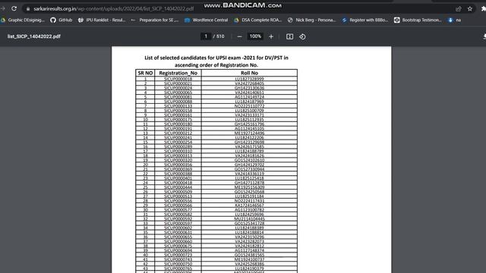Click the 'SR NO' column header

coord(145,73)
